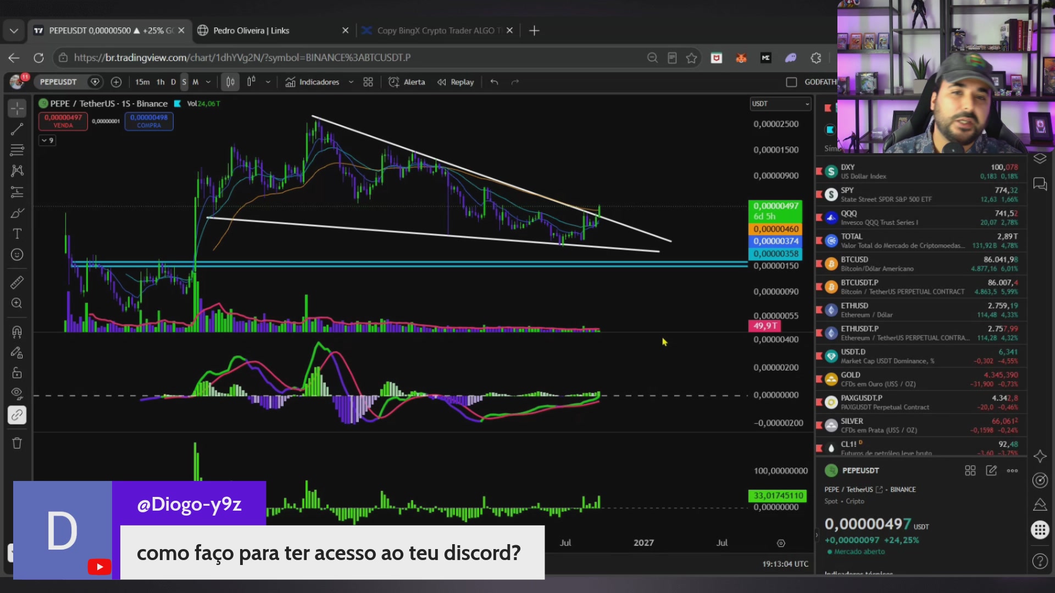
Task: Select the crosshair cursor tool
Action: click(17, 108)
